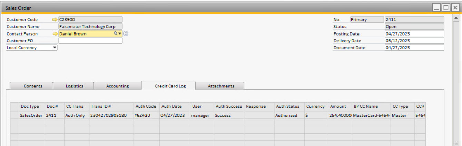The image size is (462, 146).
Task: Click the Auth Code column header
Action: [147, 106]
